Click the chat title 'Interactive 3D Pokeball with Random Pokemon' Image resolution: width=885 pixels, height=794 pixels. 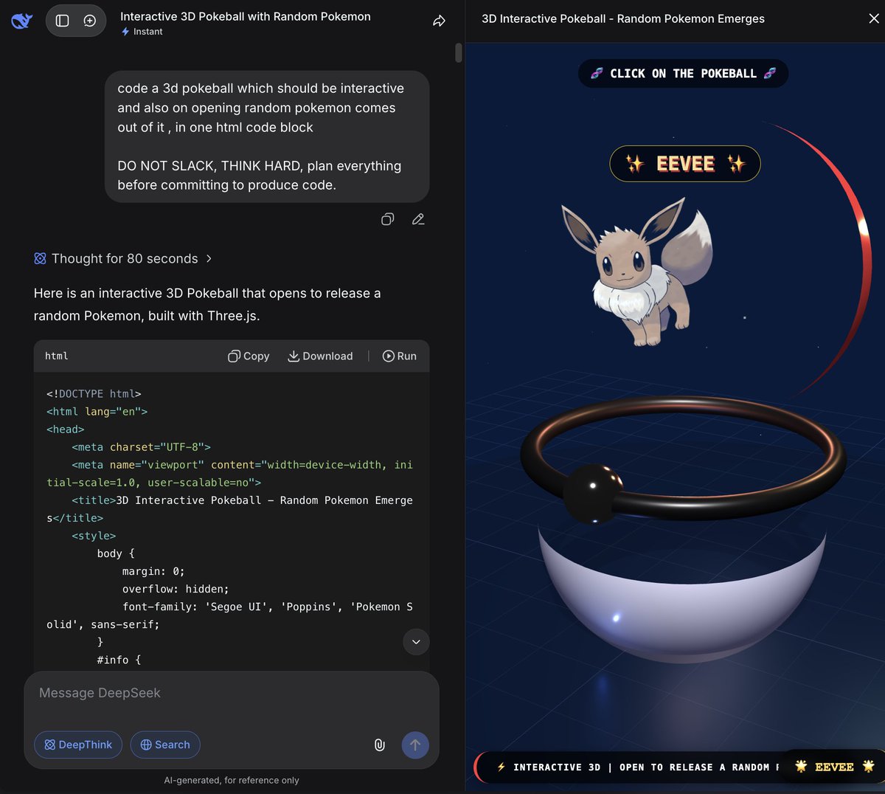246,16
